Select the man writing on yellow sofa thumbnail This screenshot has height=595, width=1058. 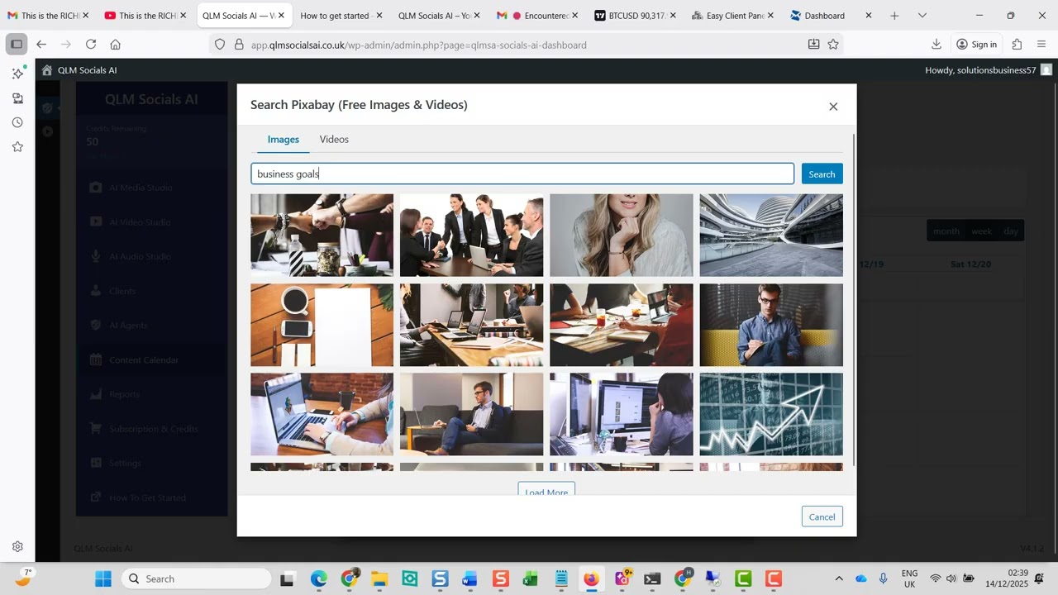pos(771,325)
